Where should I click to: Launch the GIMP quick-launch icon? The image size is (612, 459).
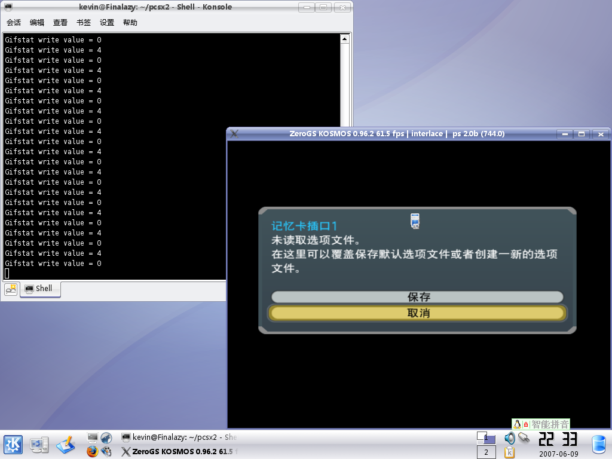(106, 452)
